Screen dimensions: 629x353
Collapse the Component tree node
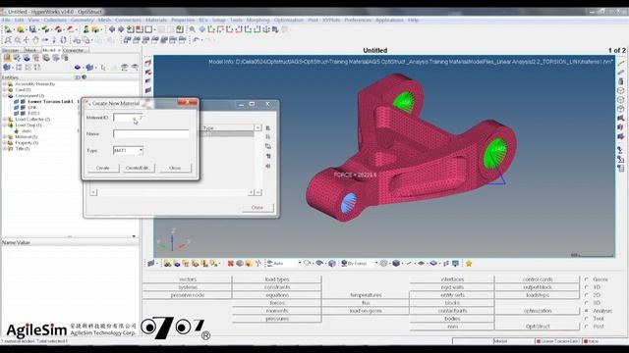tap(4, 96)
